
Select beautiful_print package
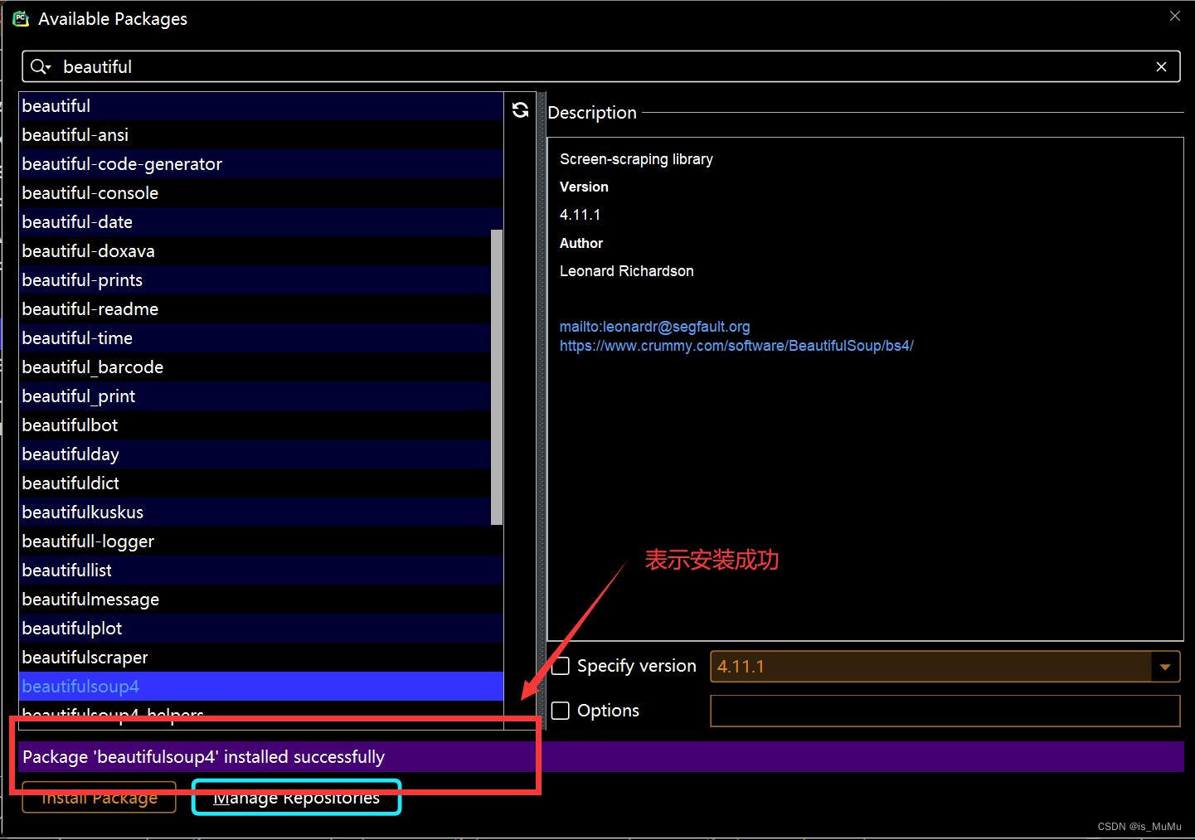coord(255,396)
